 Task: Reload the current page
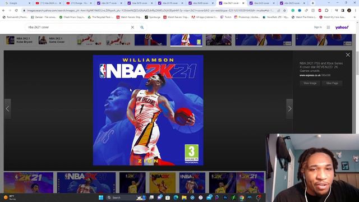coord(16,11)
